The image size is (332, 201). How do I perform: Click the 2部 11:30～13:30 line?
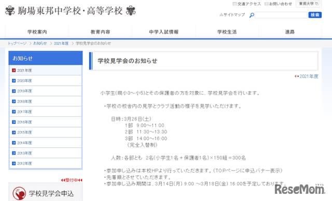coord(146,132)
